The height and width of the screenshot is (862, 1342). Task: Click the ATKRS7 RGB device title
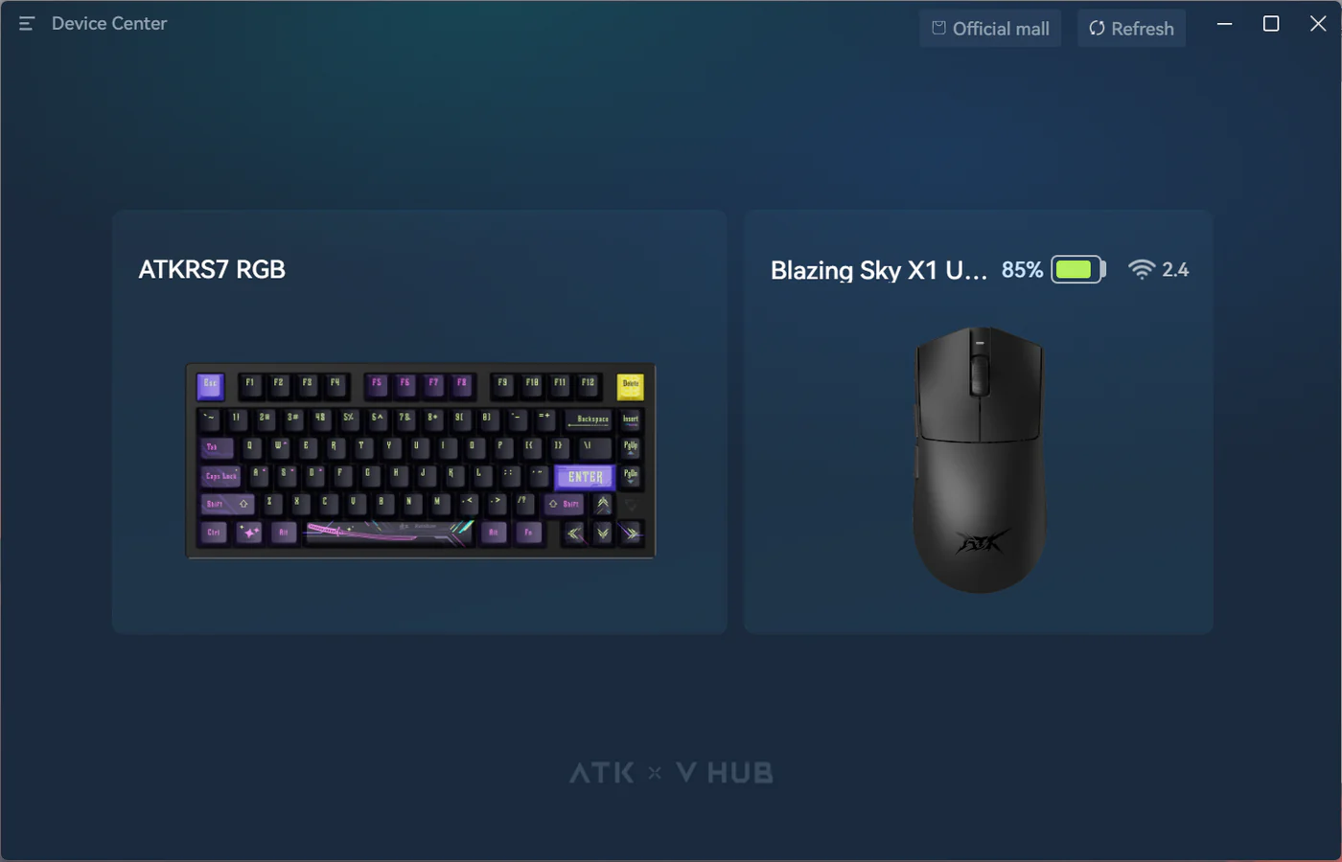tap(212, 270)
